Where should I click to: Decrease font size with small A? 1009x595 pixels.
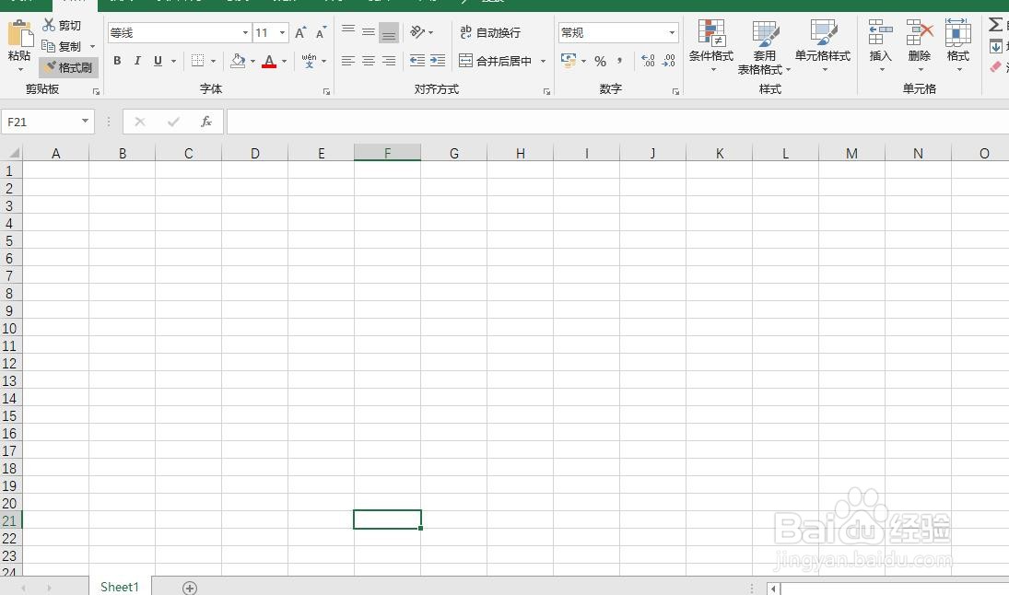[x=321, y=33]
